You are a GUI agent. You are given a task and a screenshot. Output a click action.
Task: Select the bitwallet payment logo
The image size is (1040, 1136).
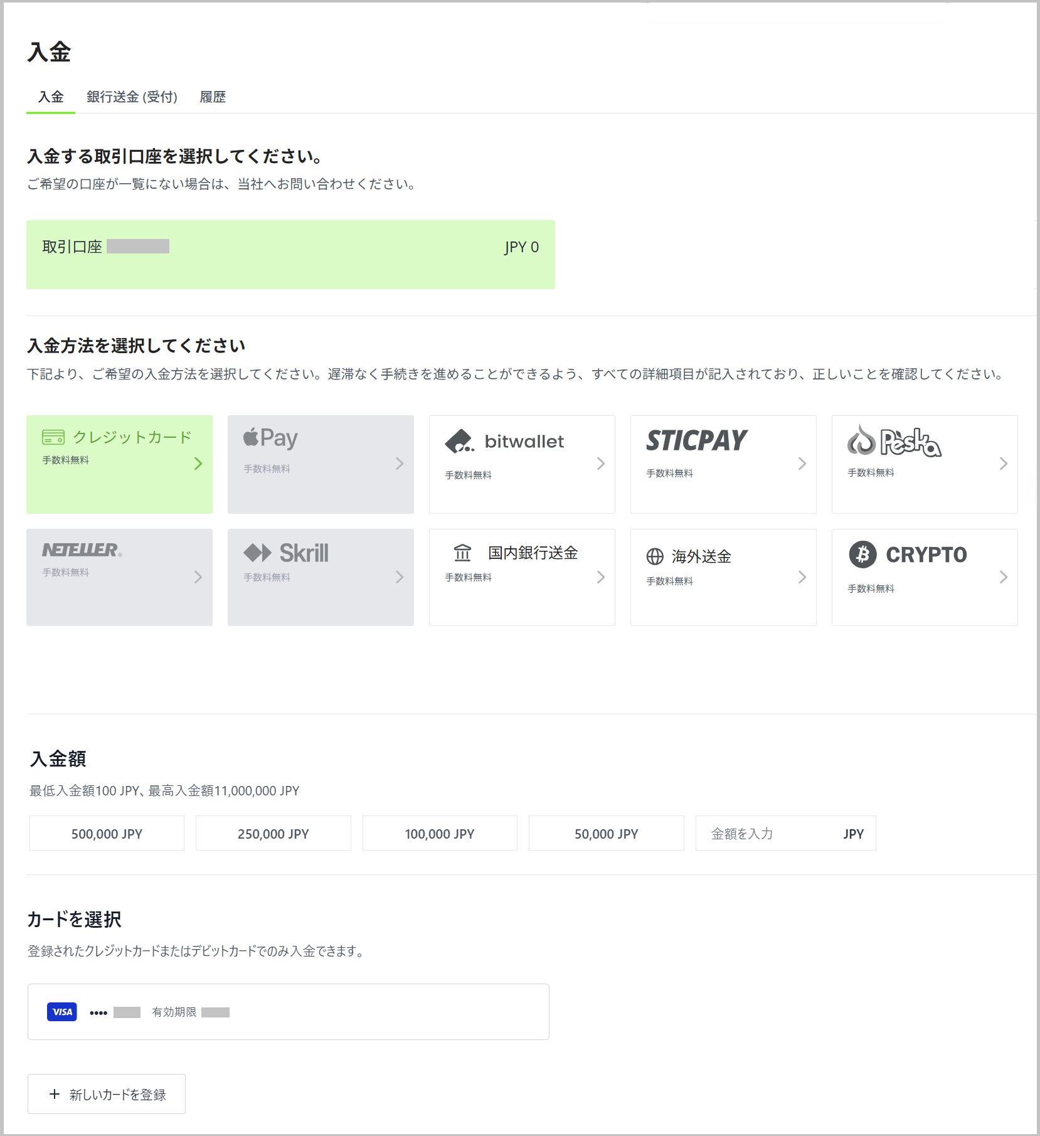tap(504, 442)
